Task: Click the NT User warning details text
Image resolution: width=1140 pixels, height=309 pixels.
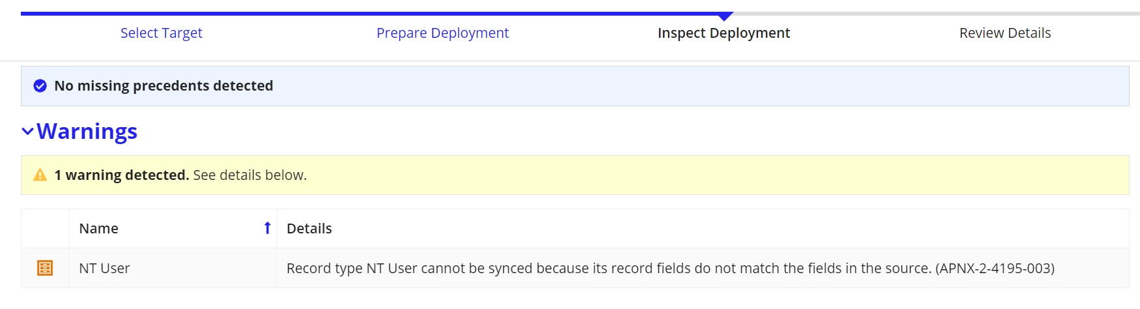Action: [671, 268]
